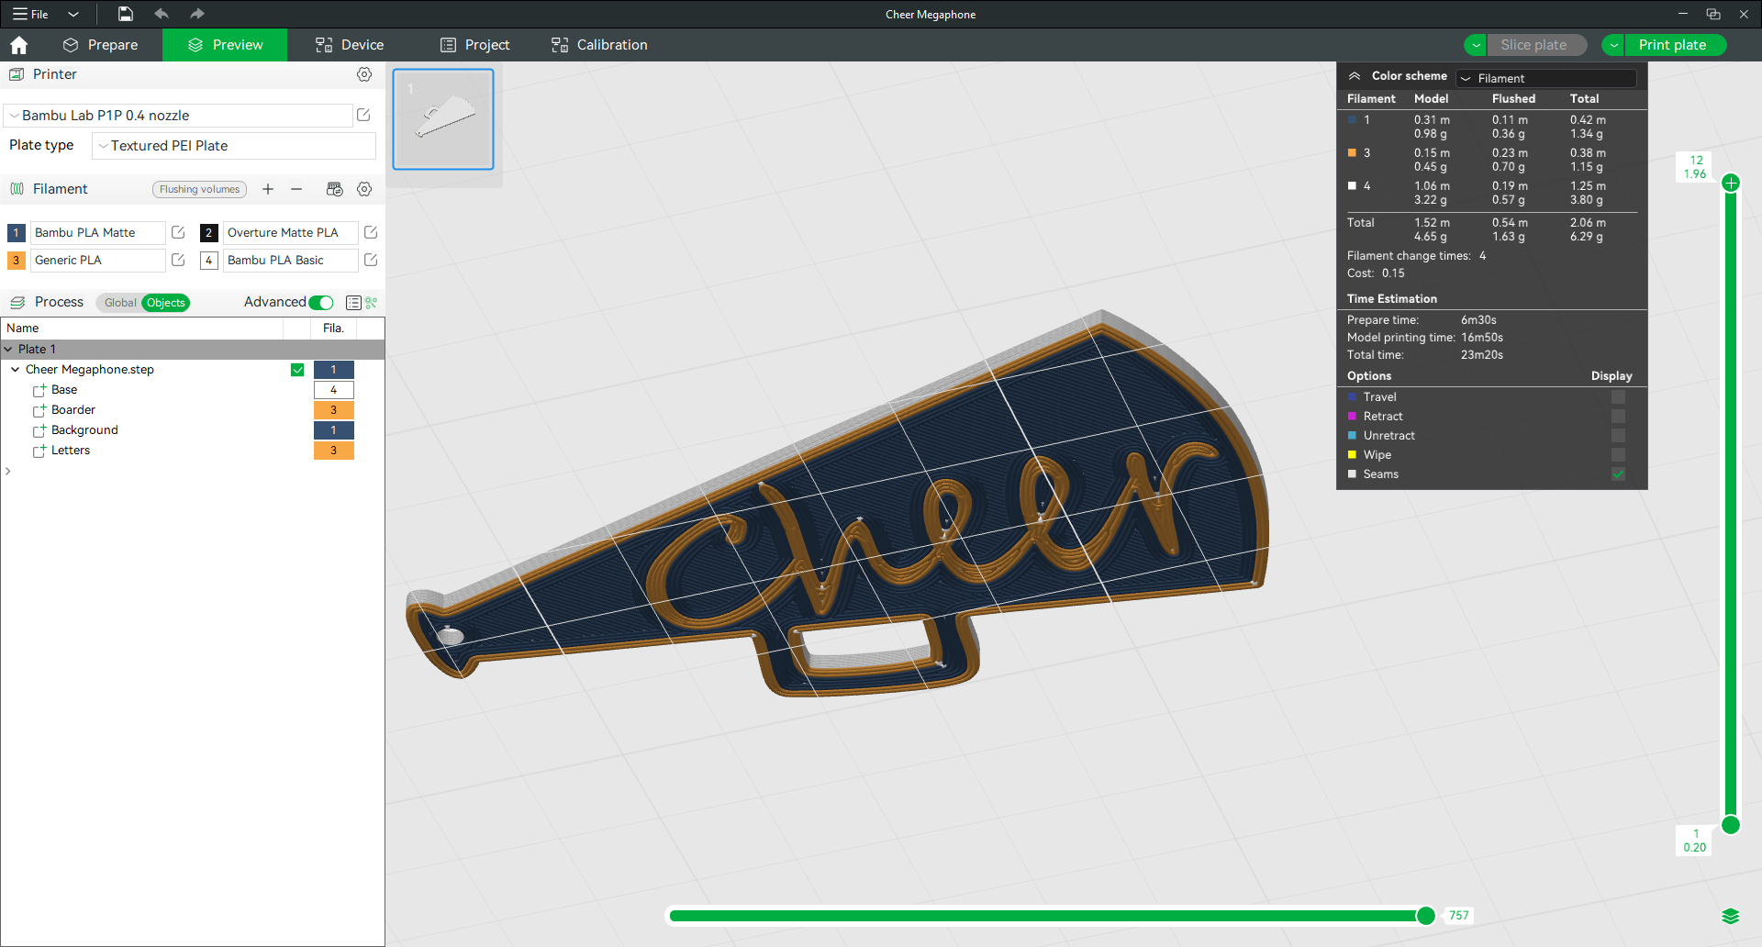Open the printer preset dropdown
Image resolution: width=1762 pixels, height=947 pixels.
click(x=178, y=116)
